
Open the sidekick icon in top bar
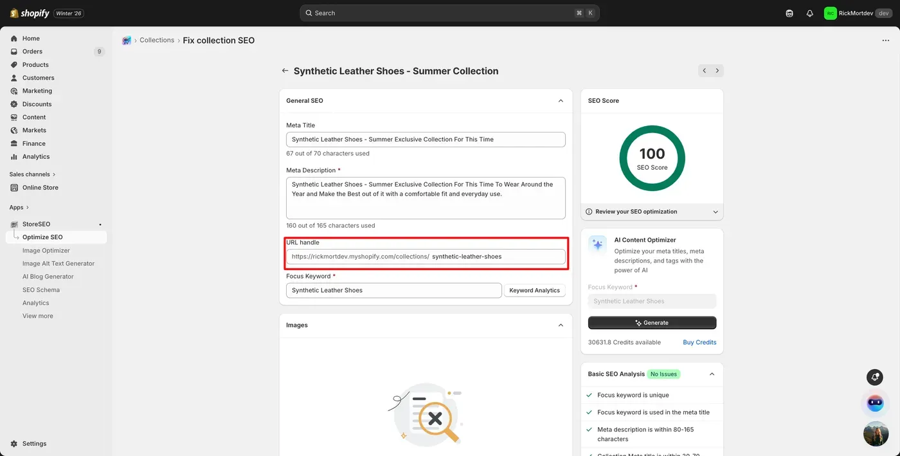click(789, 13)
